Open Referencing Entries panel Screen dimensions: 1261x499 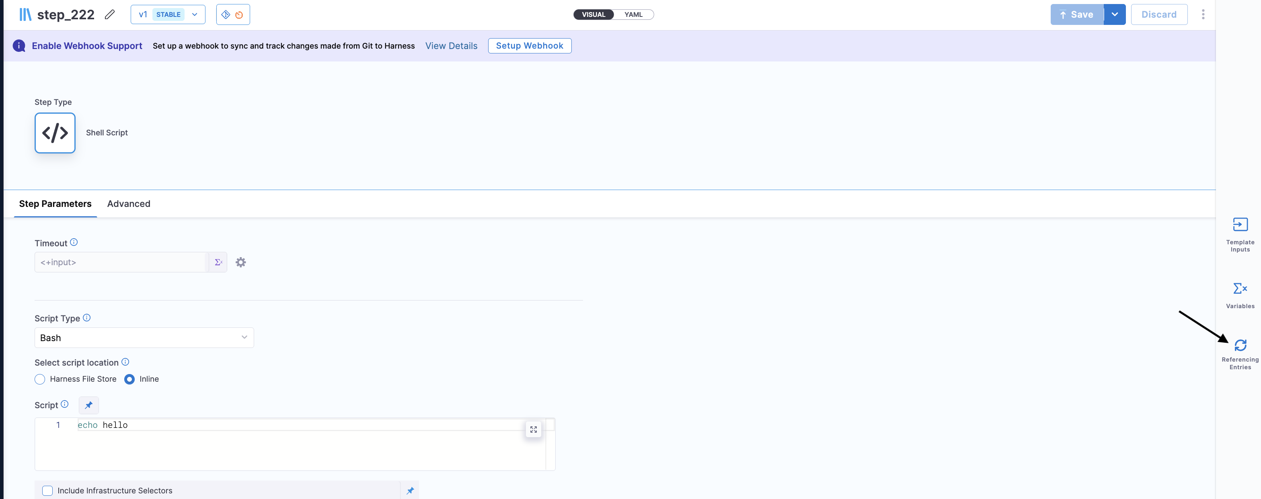click(x=1239, y=353)
